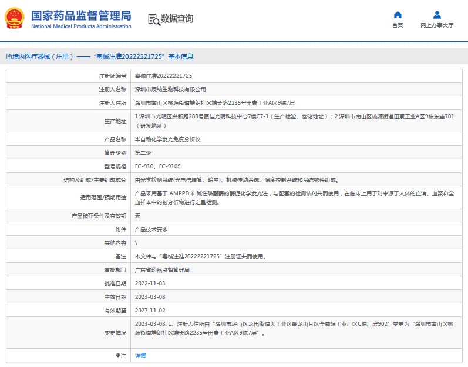The height and width of the screenshot is (367, 468).
Task: Click the 适用范围 intended use description
Action: click(x=294, y=198)
